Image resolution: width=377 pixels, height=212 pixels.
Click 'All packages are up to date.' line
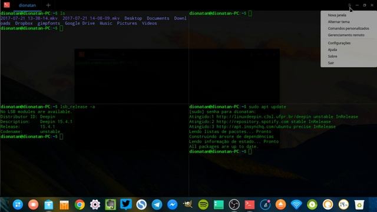224,147
